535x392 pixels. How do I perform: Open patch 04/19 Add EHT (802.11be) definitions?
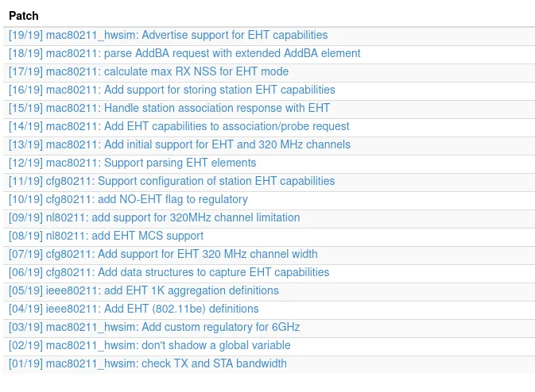click(134, 309)
